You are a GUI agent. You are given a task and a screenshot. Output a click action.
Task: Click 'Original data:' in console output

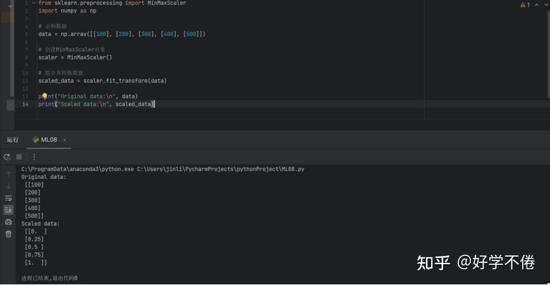click(44, 177)
